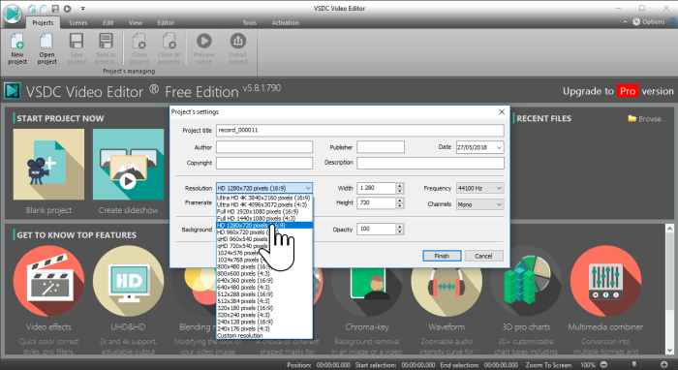Click the Description input field

point(430,163)
